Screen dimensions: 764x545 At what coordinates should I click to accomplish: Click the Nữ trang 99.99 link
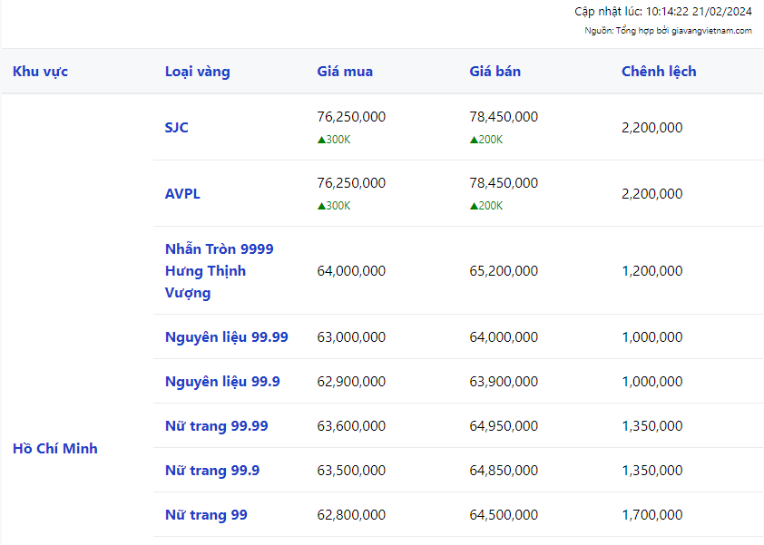point(216,426)
